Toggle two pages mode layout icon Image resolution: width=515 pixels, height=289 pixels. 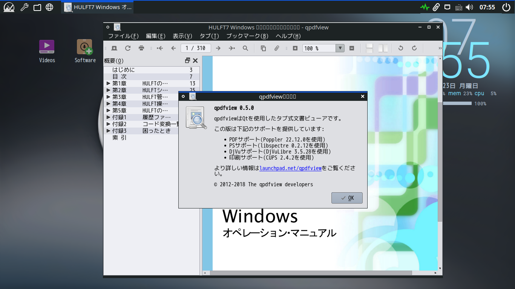(383, 48)
